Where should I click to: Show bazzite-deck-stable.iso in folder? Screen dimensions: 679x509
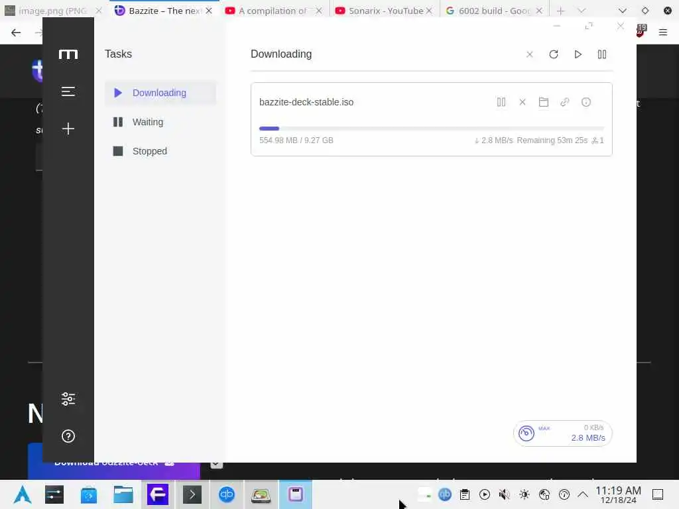pos(544,102)
